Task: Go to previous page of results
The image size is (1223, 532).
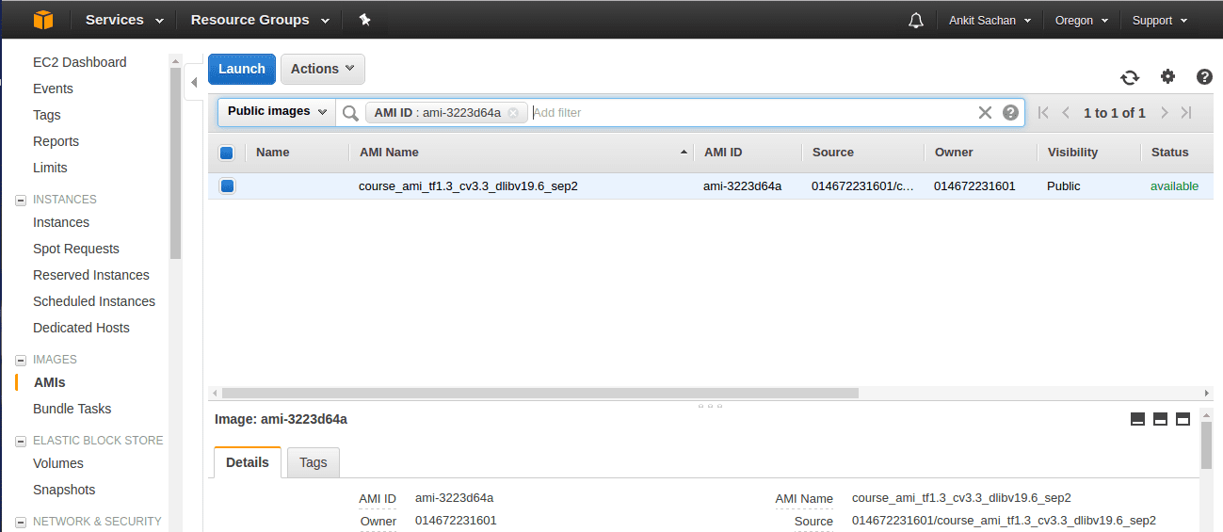Action: (x=1066, y=113)
